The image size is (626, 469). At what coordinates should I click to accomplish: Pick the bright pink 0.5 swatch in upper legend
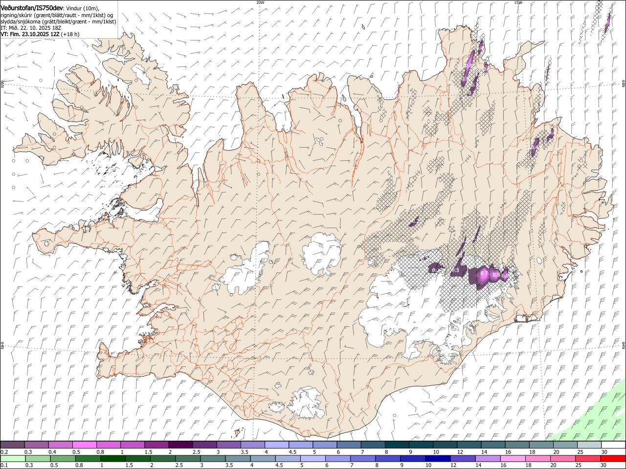pyautogui.click(x=84, y=445)
